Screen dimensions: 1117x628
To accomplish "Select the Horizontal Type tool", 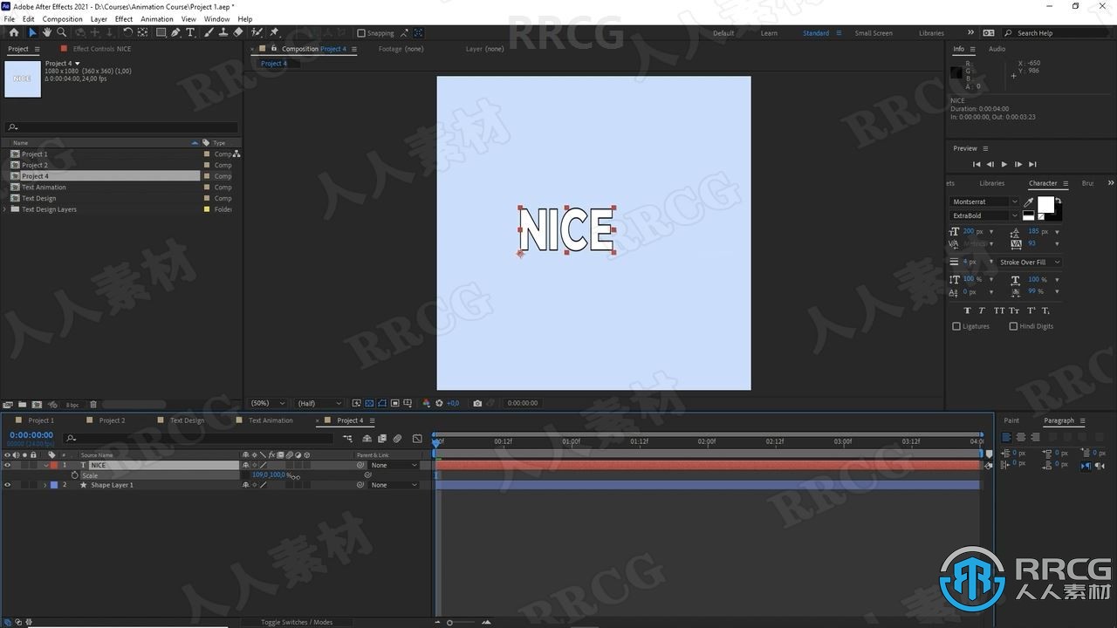I will tap(190, 32).
